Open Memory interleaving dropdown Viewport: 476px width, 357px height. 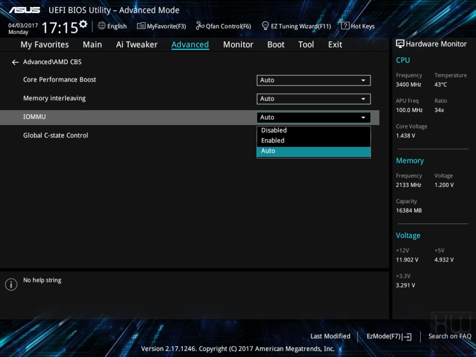313,99
